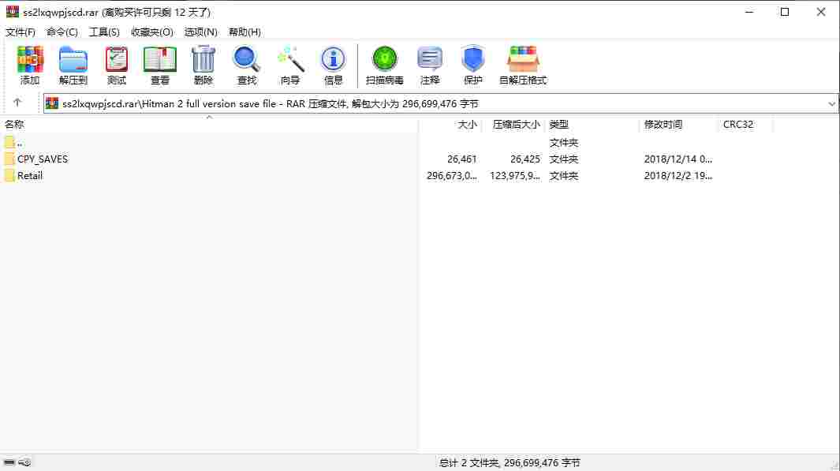Click the key icon in status bar
840x471 pixels.
tap(24, 462)
